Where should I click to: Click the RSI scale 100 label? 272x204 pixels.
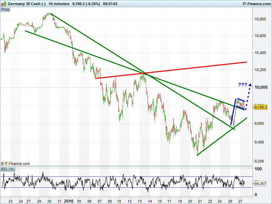coord(258,169)
